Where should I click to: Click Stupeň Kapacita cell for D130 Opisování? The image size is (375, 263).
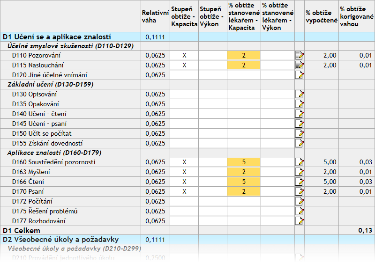coord(184,94)
